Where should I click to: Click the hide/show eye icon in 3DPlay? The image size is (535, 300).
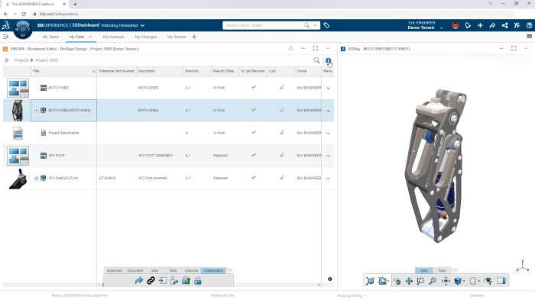(x=488, y=281)
